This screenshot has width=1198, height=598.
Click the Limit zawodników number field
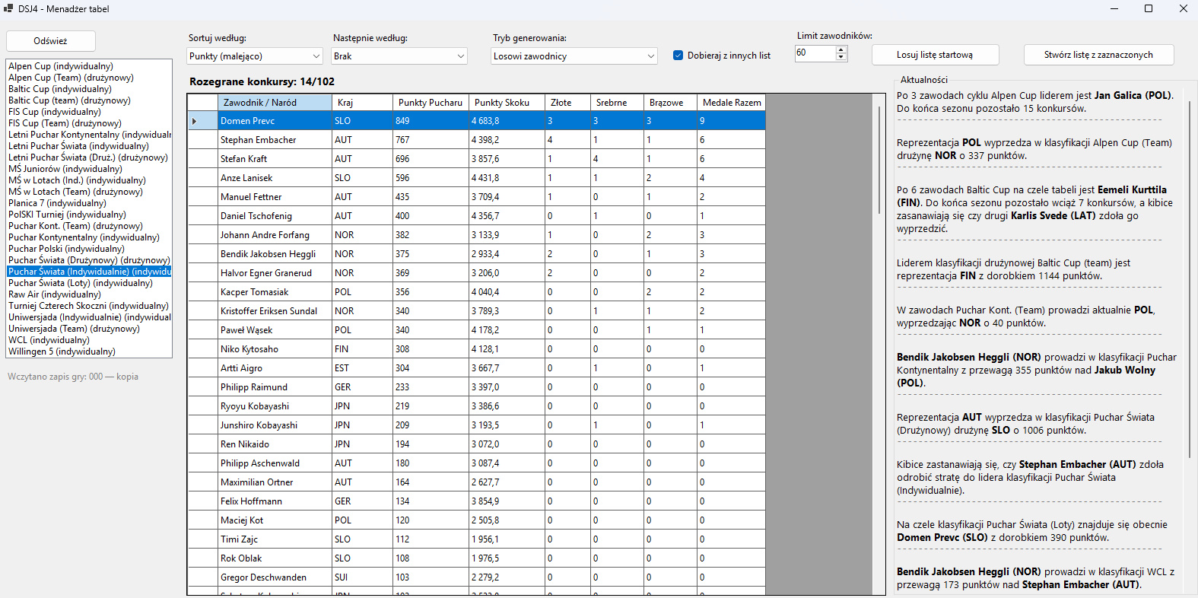pyautogui.click(x=815, y=53)
